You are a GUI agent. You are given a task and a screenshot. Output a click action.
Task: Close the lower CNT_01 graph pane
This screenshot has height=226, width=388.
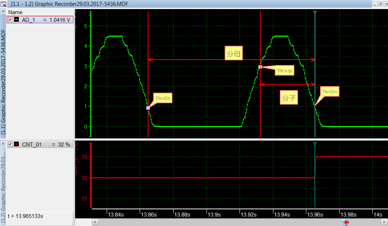coord(3,143)
